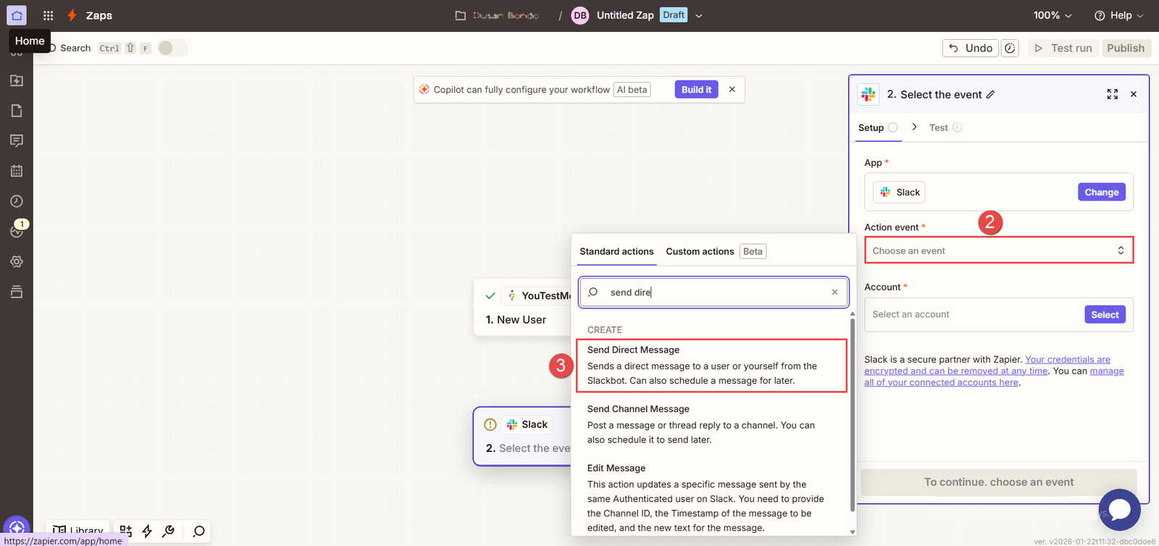The height and width of the screenshot is (546, 1159).
Task: Open the apps grid launcher
Action: pos(48,15)
